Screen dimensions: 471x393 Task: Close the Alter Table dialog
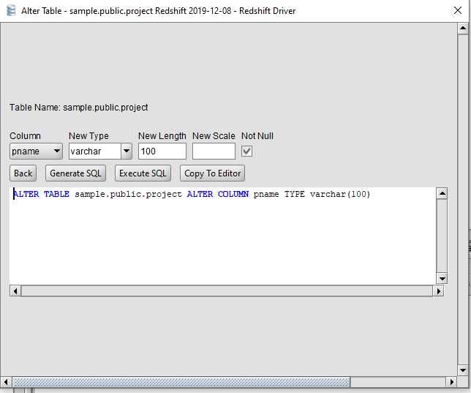click(452, 11)
